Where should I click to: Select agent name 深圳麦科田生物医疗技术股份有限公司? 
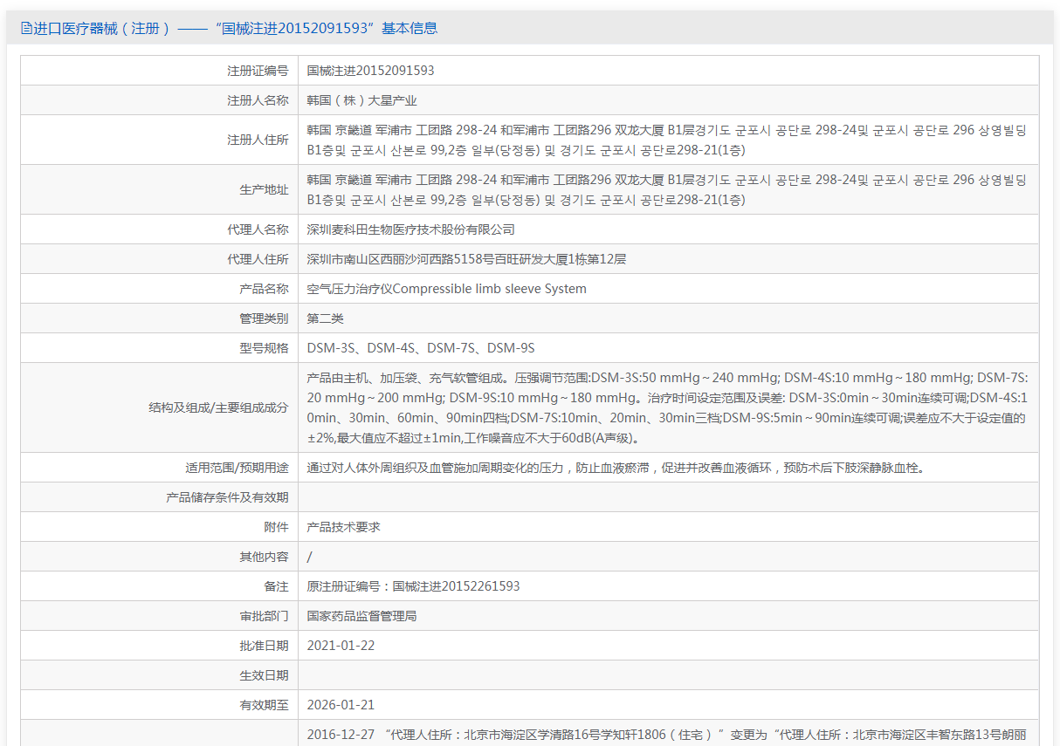click(x=410, y=229)
